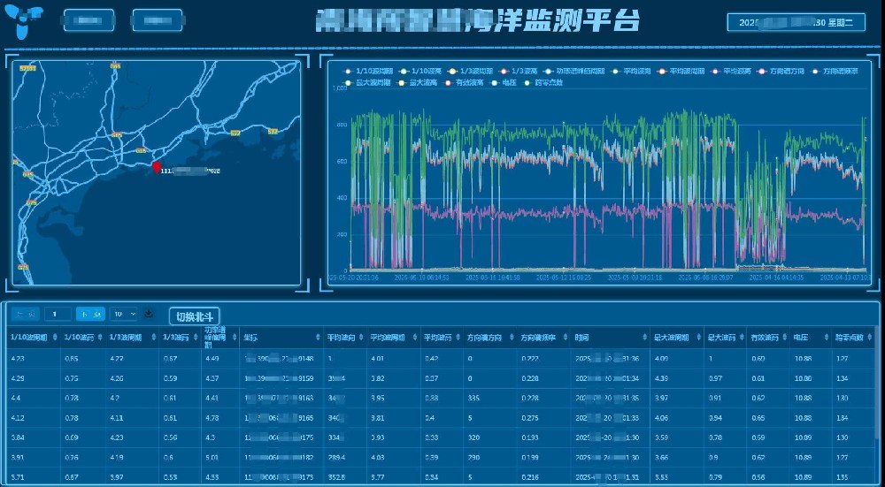Sort by 最大波周期 column sort icon
885x487 pixels.
(x=698, y=337)
